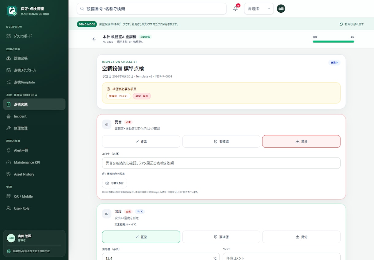This screenshot has width=374, height=260.
Task: Select 要確認 for item 01 異音
Action: pyautogui.click(x=221, y=142)
